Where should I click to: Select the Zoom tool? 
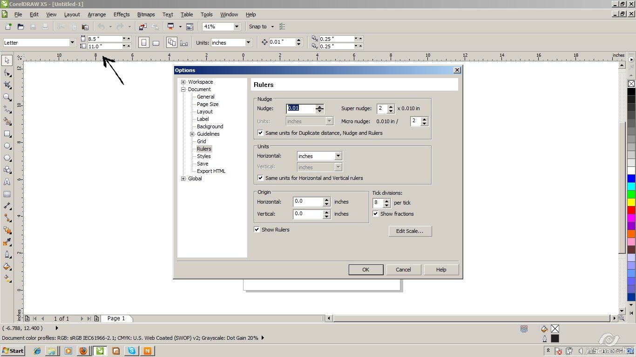[x=7, y=97]
